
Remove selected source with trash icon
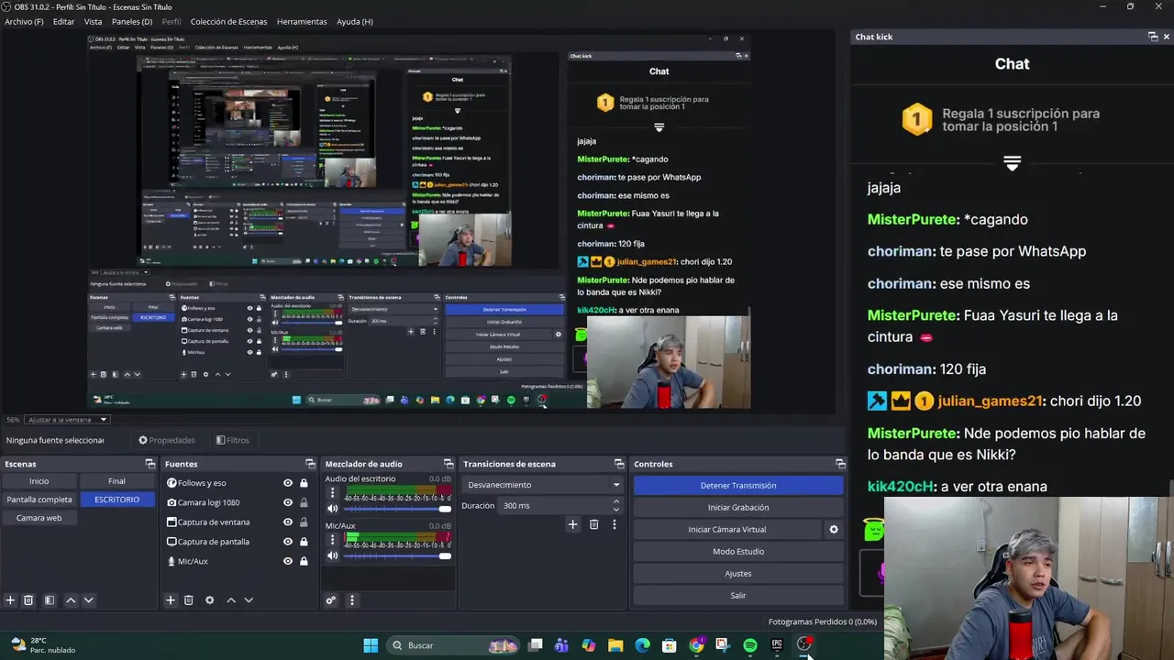pos(188,600)
